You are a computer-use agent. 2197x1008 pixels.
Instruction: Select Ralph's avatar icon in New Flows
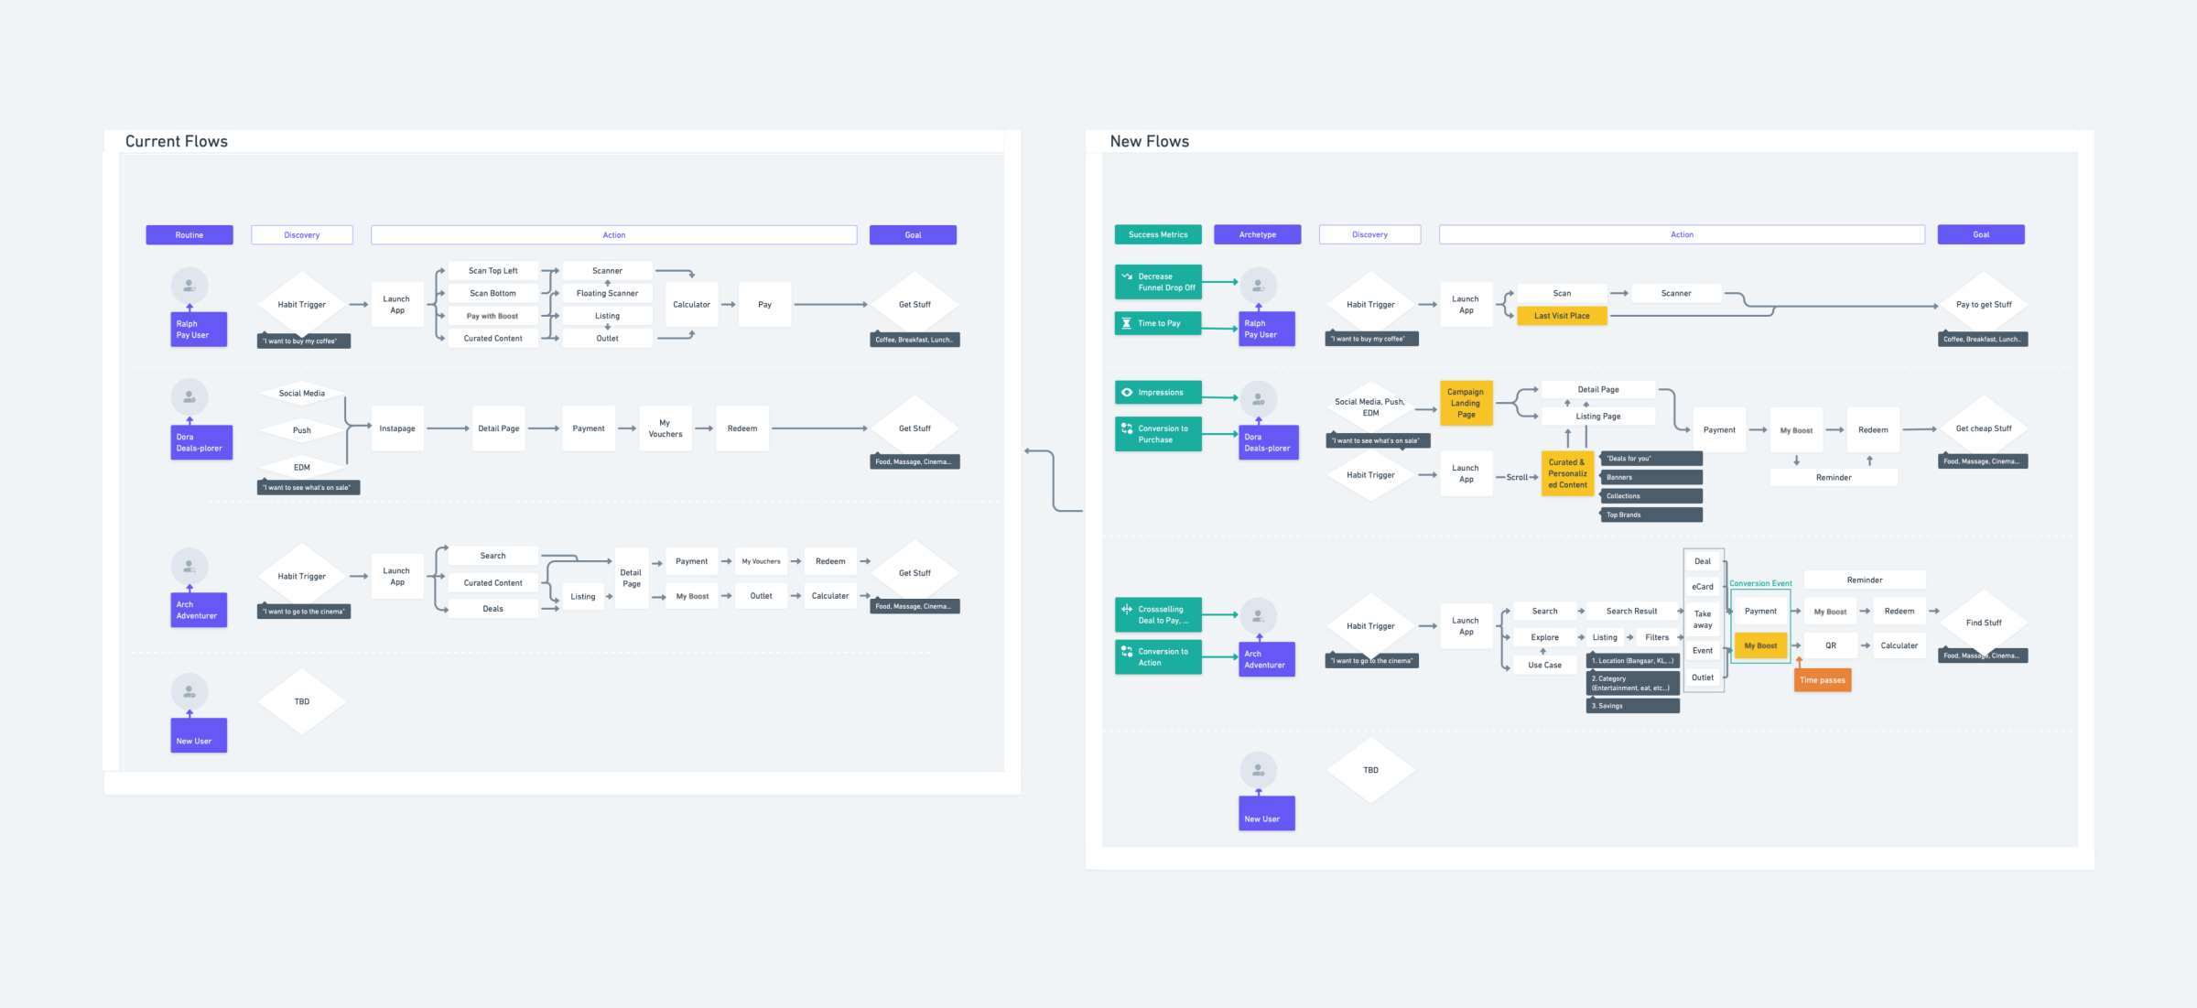pos(1259,285)
